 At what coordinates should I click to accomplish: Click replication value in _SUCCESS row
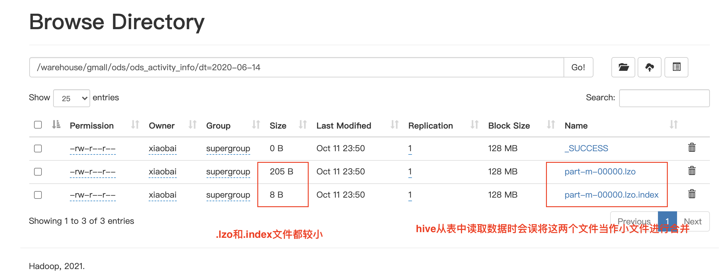(x=410, y=149)
